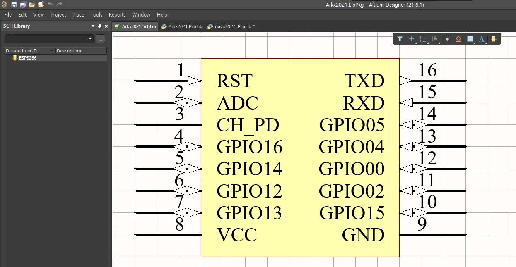Open the Reports menu

(117, 14)
